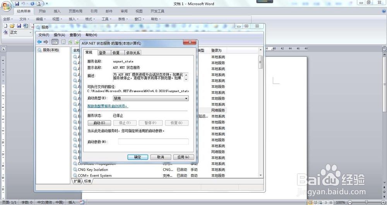Click the Export list icon in Services toolbar
Screen dimensions: 387x205
tap(77, 42)
